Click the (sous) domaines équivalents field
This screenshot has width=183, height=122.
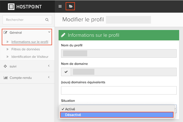coord(119,90)
